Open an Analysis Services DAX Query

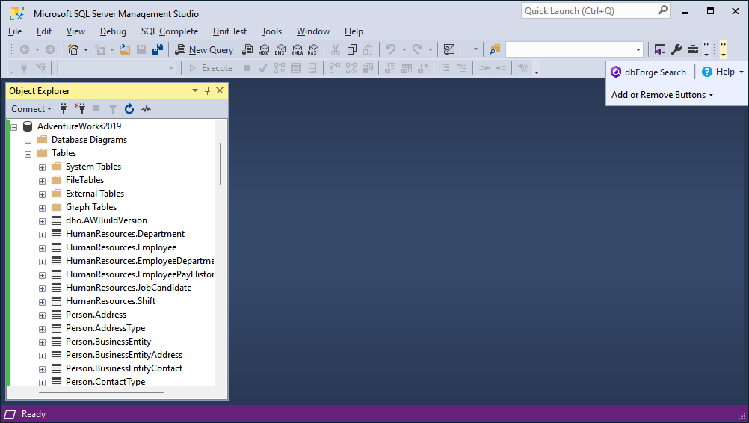point(313,49)
